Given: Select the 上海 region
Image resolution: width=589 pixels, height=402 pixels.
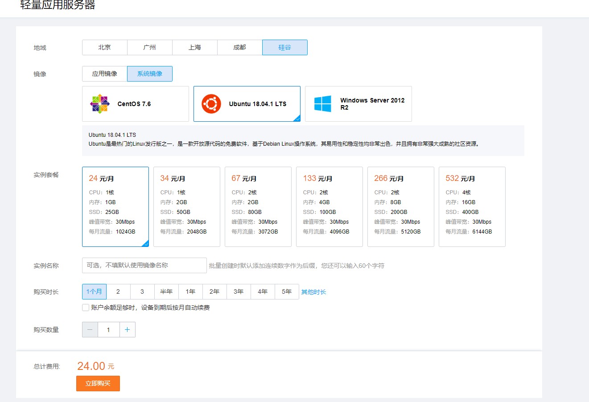Looking at the screenshot, I should pyautogui.click(x=195, y=47).
